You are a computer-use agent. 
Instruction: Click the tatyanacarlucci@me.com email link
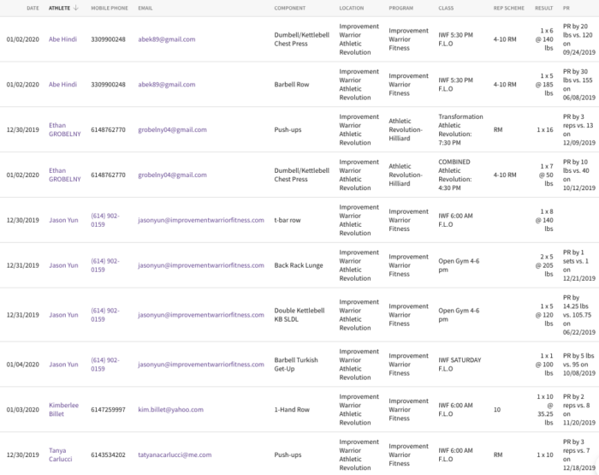coord(175,454)
